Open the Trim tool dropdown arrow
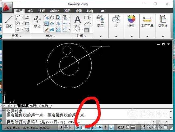 pos(69,23)
